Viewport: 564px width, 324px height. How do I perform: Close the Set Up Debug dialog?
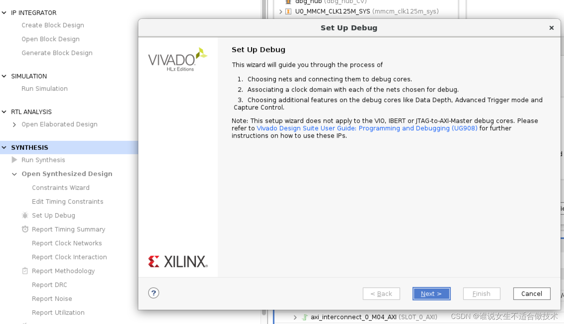click(x=551, y=28)
